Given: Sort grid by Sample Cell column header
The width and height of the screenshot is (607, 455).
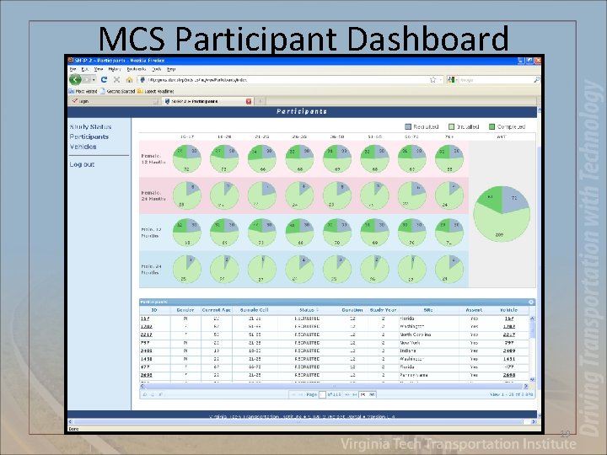Looking at the screenshot, I should click(x=255, y=310).
